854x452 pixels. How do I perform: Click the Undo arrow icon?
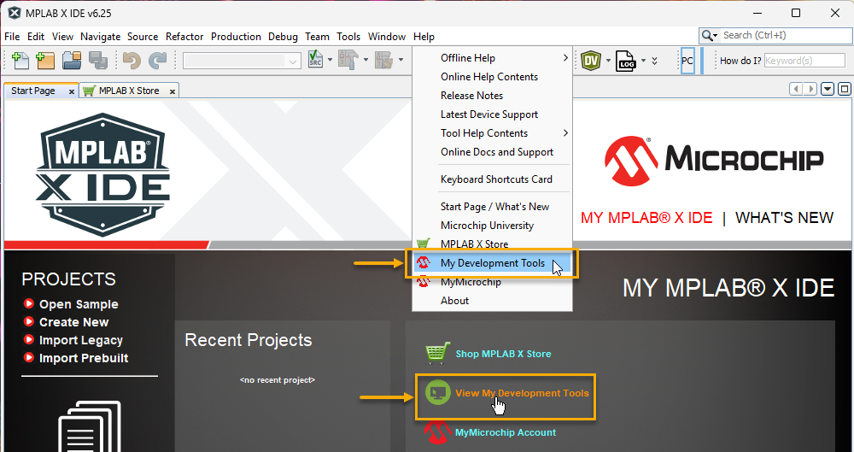(131, 61)
